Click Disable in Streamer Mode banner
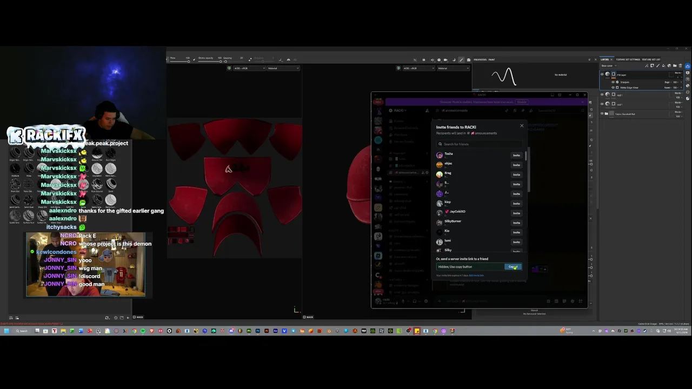This screenshot has height=389, width=692. pyautogui.click(x=522, y=102)
